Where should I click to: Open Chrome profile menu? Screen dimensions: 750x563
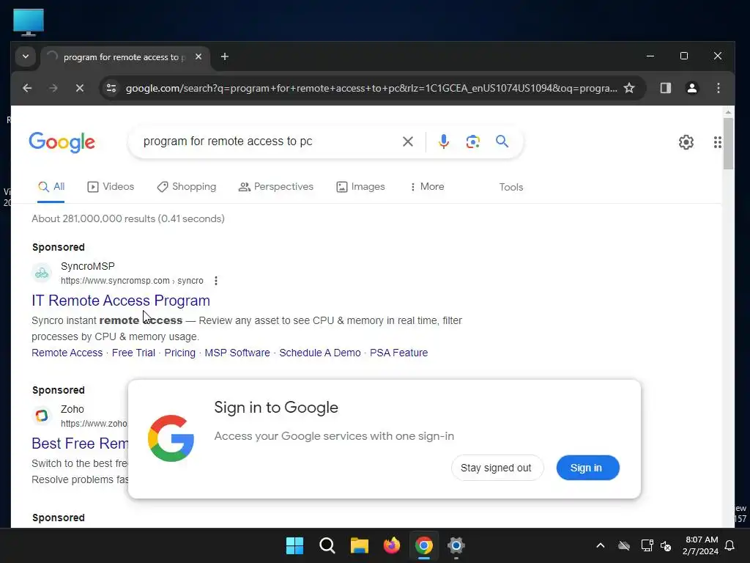coord(691,88)
